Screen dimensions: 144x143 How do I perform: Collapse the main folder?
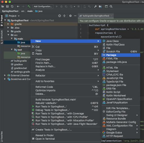point(12,39)
